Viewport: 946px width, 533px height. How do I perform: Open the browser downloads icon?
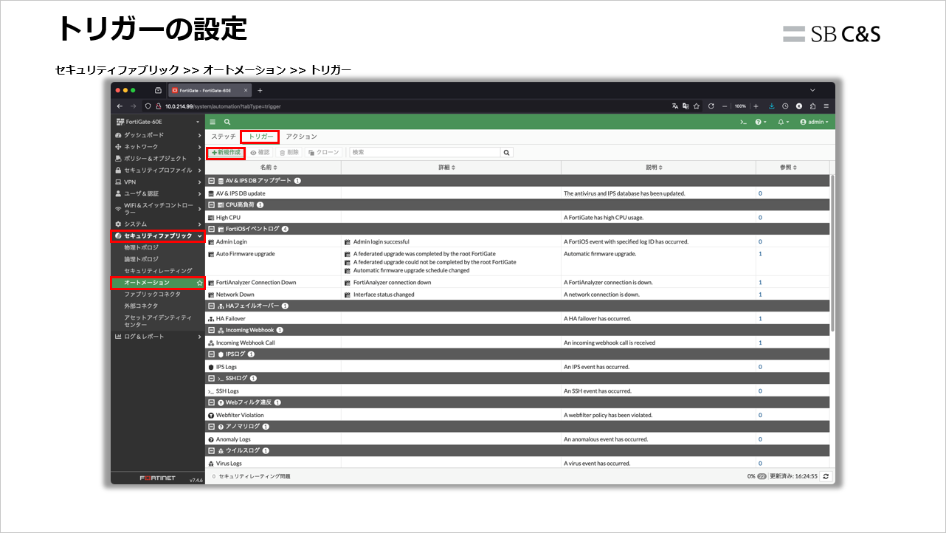click(x=772, y=106)
